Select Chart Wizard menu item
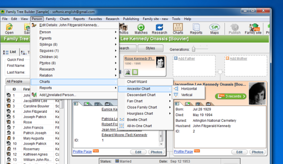 [145, 82]
